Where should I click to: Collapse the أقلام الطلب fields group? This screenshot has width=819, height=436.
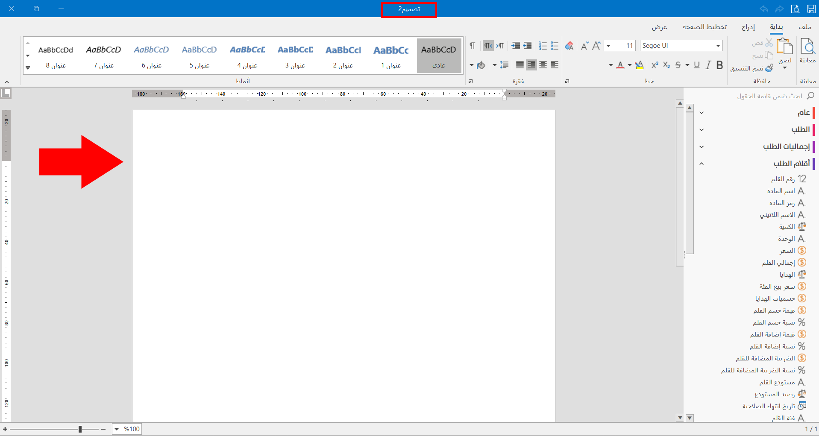click(702, 164)
